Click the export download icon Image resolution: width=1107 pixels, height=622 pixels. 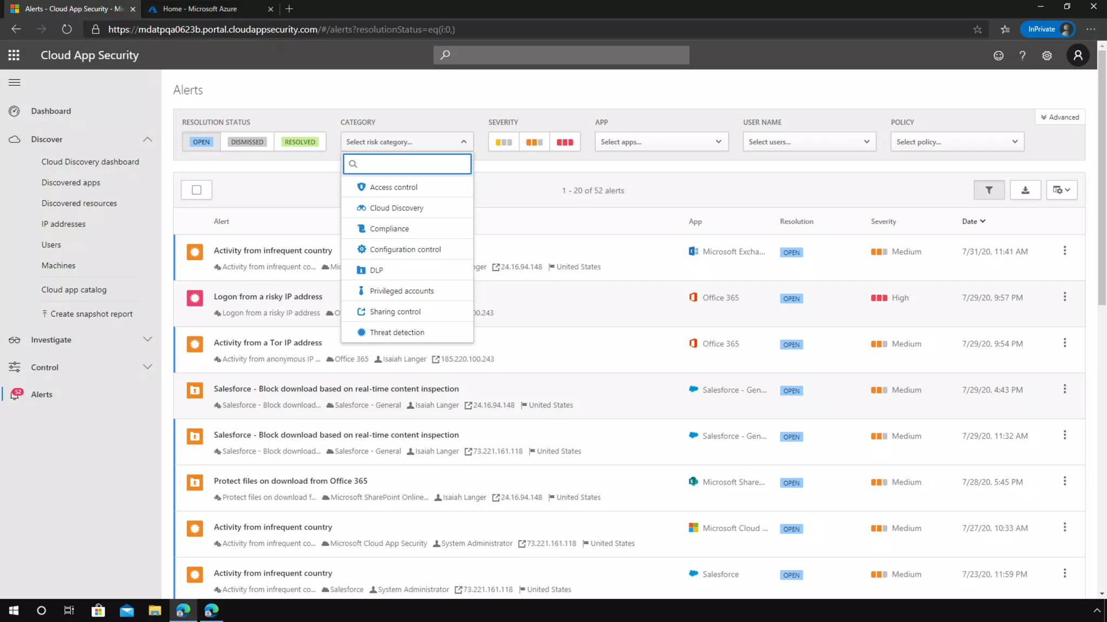point(1025,190)
